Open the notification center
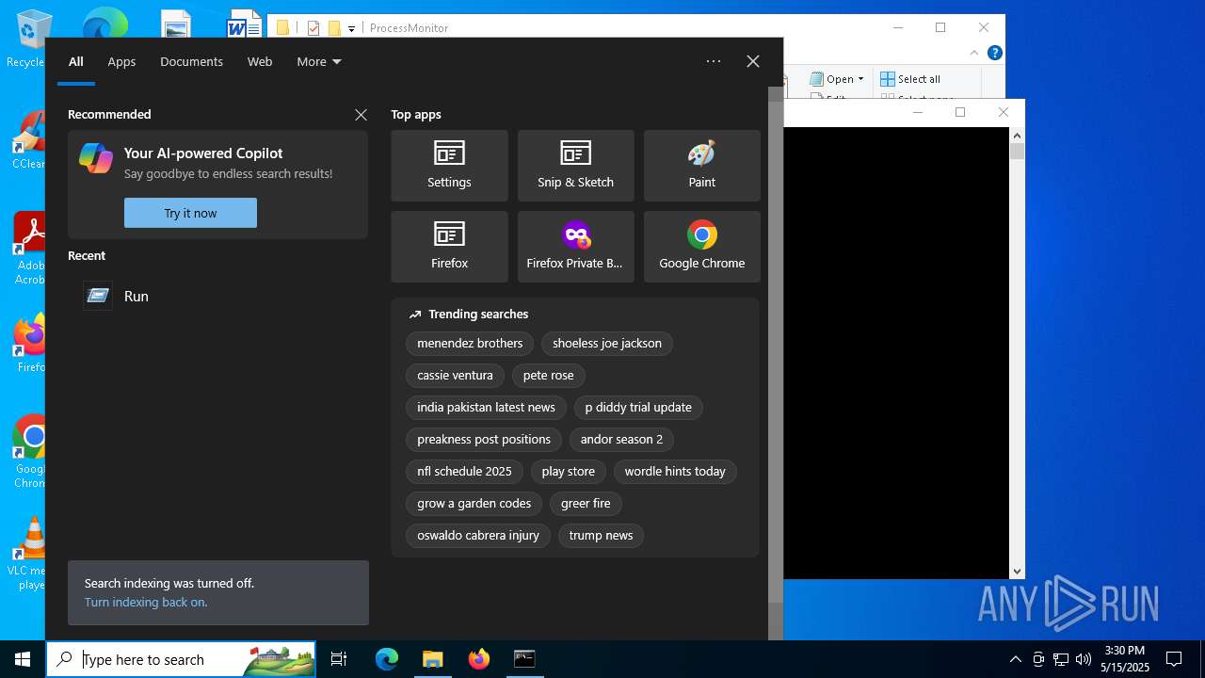The width and height of the screenshot is (1205, 678). point(1174,659)
